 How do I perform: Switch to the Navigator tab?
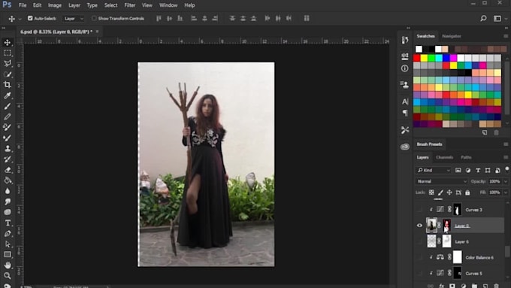pyautogui.click(x=452, y=36)
